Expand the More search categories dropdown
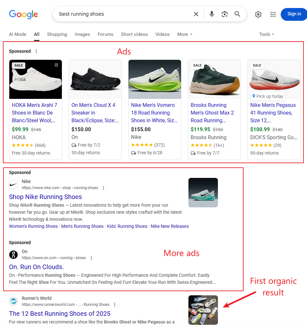 click(185, 34)
